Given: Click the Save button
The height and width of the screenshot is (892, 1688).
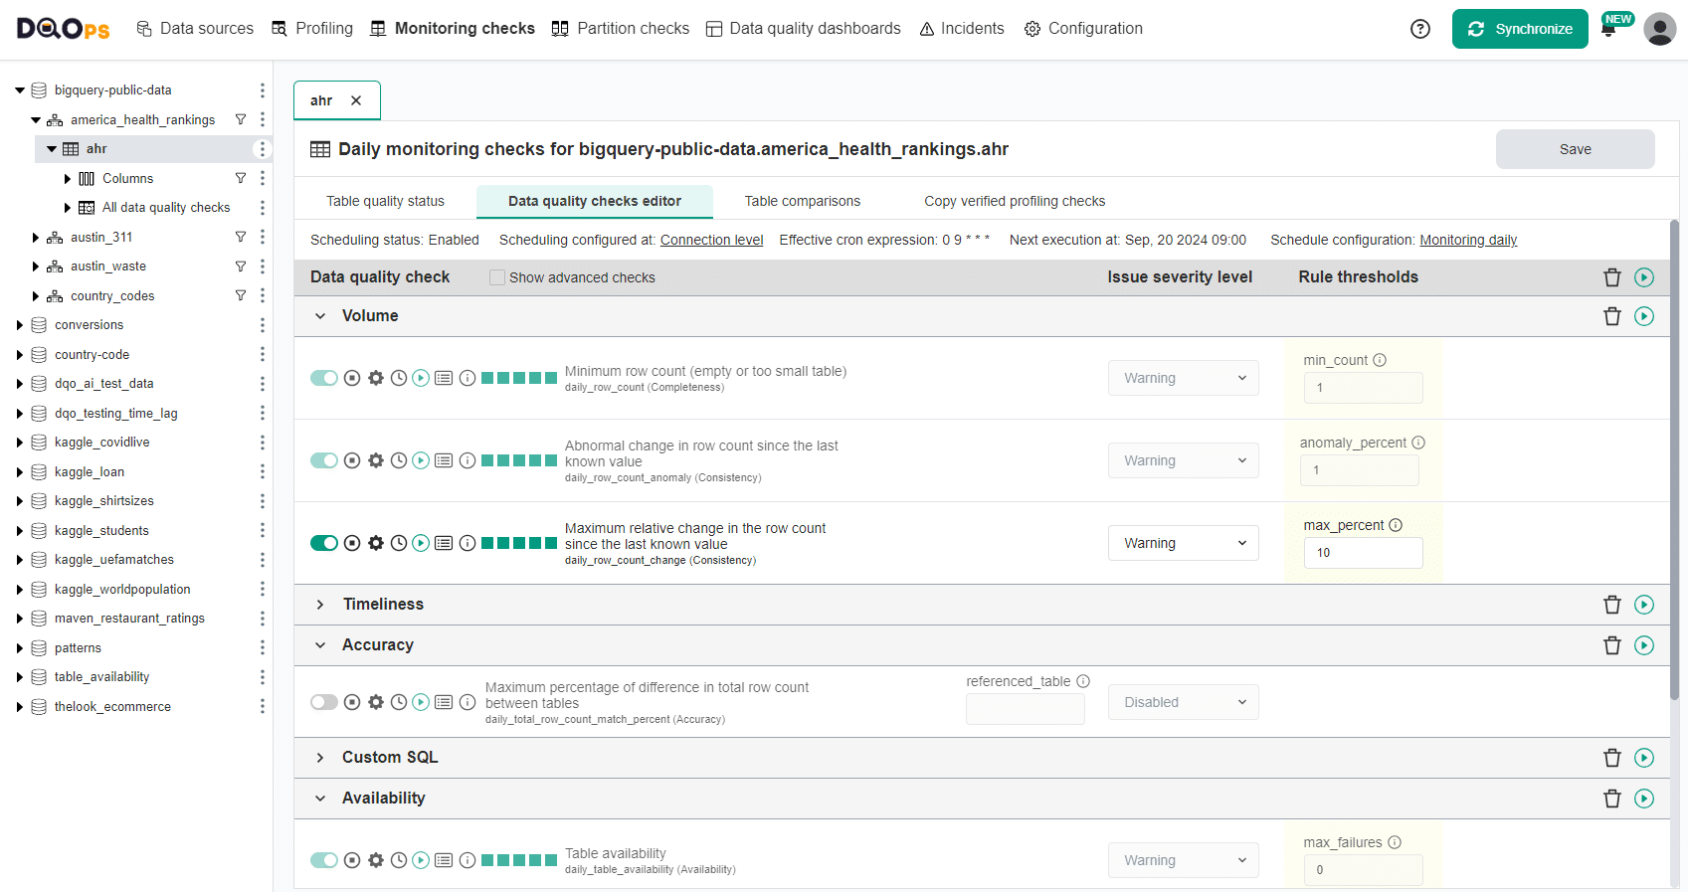Looking at the screenshot, I should pyautogui.click(x=1576, y=149).
